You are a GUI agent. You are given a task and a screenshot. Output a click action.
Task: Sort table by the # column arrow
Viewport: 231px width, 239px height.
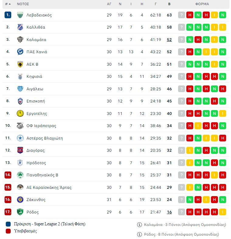(x=10, y=4)
